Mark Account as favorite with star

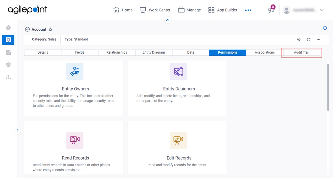pyautogui.click(x=50, y=29)
